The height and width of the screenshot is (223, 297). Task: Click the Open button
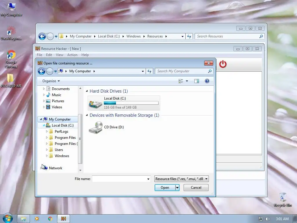click(165, 188)
